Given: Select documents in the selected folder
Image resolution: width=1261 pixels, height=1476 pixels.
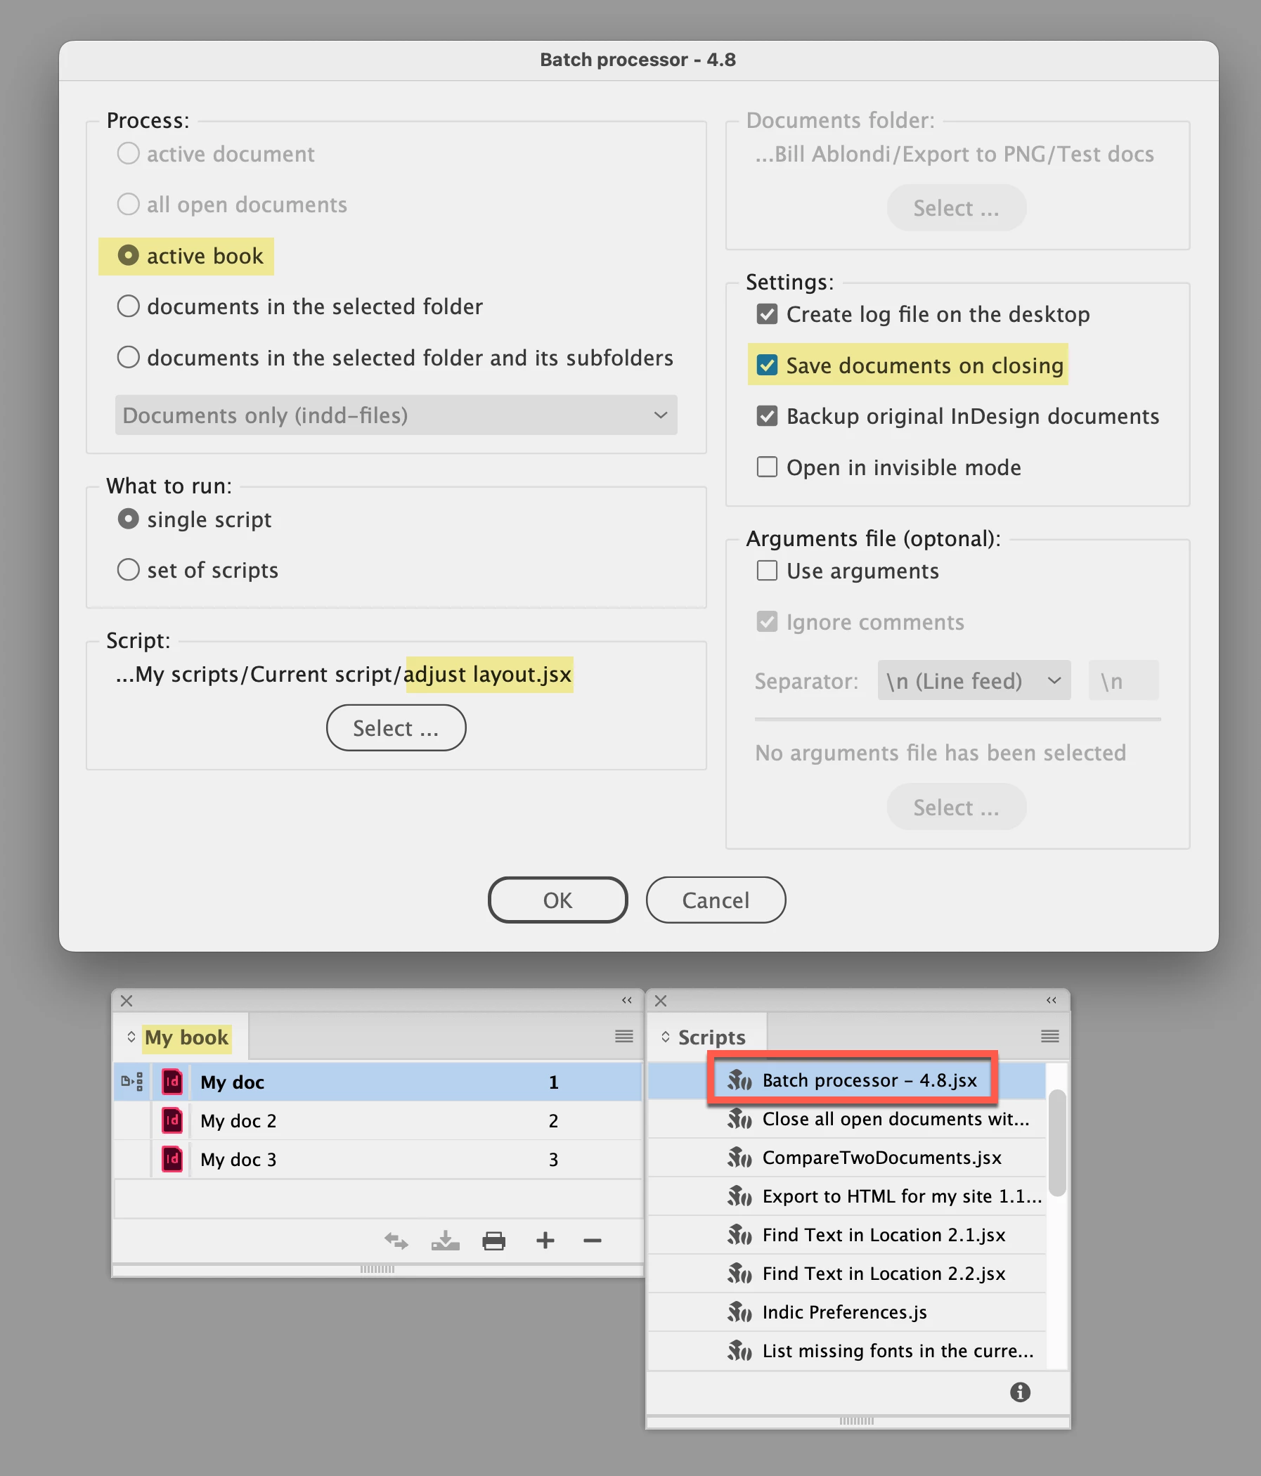Looking at the screenshot, I should (128, 306).
